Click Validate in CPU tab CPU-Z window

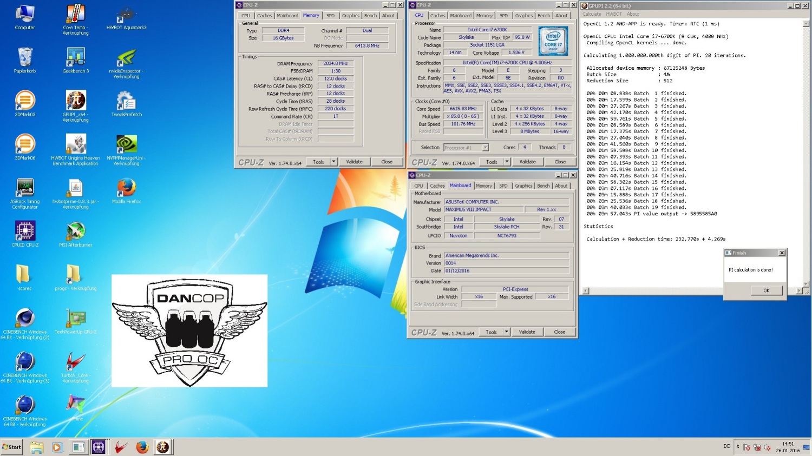tap(527, 162)
